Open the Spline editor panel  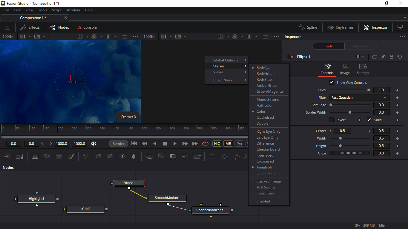point(308,27)
